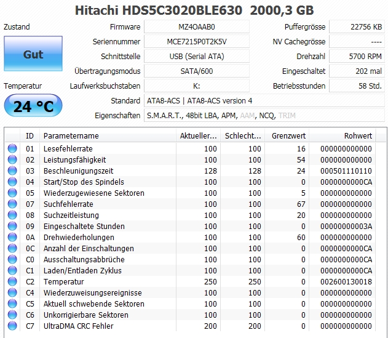
Task: Click the Übertragungsmodus field SATA/600
Action: (197, 71)
